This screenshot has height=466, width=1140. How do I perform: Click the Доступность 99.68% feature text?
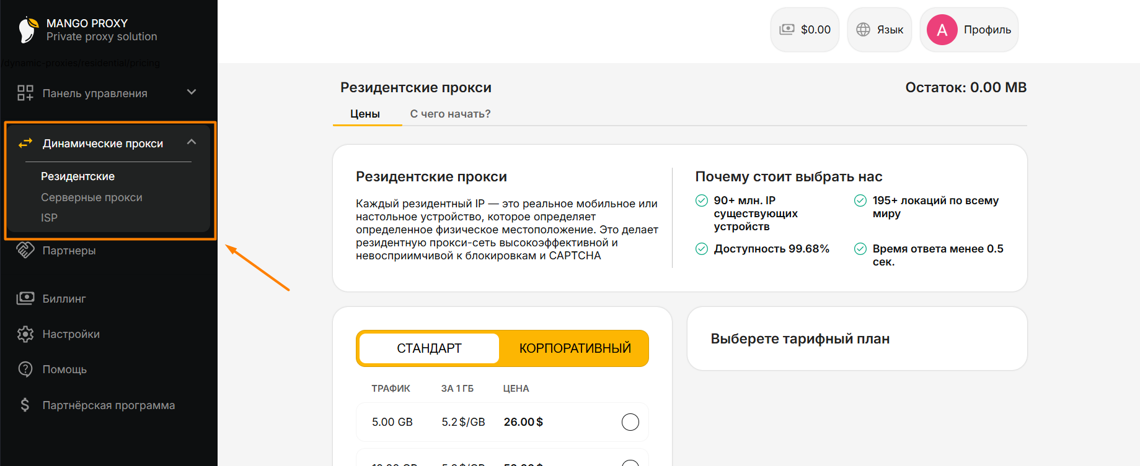pyautogui.click(x=771, y=249)
